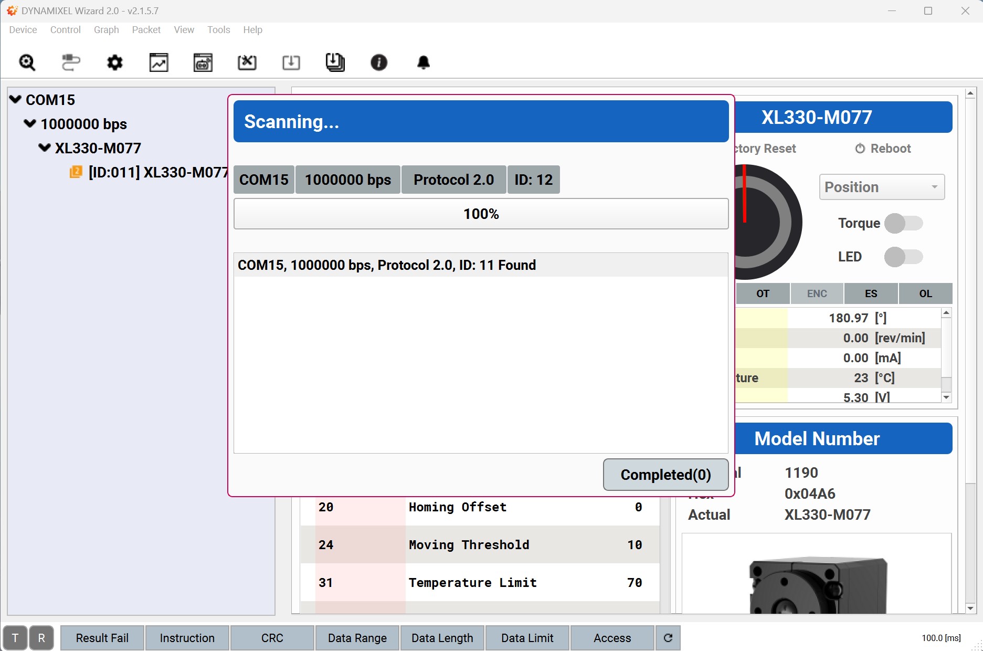Click right panel scrollbar down arrow
The width and height of the screenshot is (983, 651).
click(x=970, y=608)
